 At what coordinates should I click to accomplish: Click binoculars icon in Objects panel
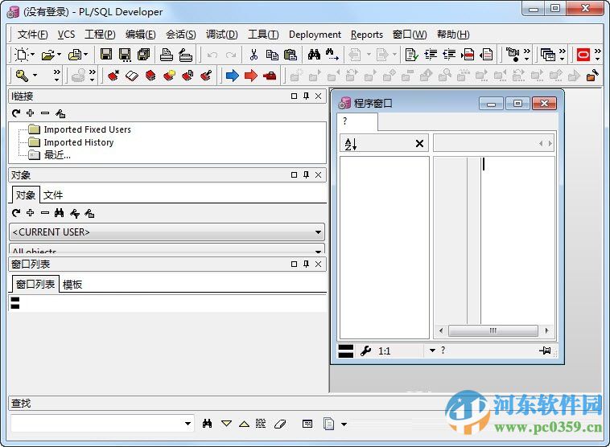(59, 212)
